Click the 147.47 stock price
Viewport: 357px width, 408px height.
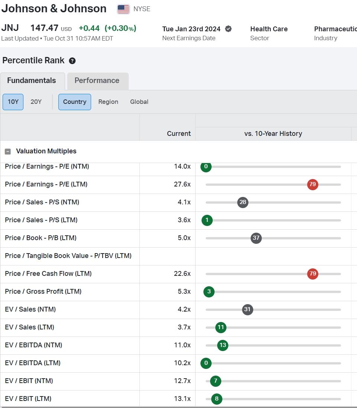click(44, 28)
